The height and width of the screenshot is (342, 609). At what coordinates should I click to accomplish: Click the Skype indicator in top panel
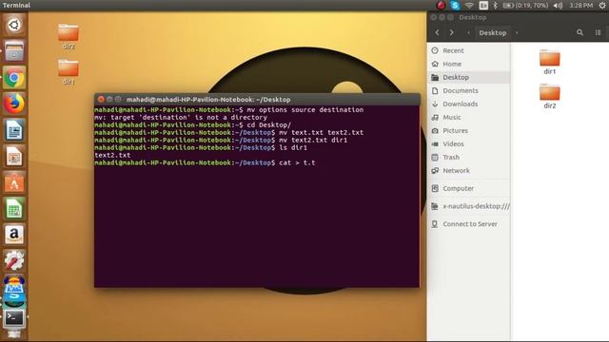(455, 5)
